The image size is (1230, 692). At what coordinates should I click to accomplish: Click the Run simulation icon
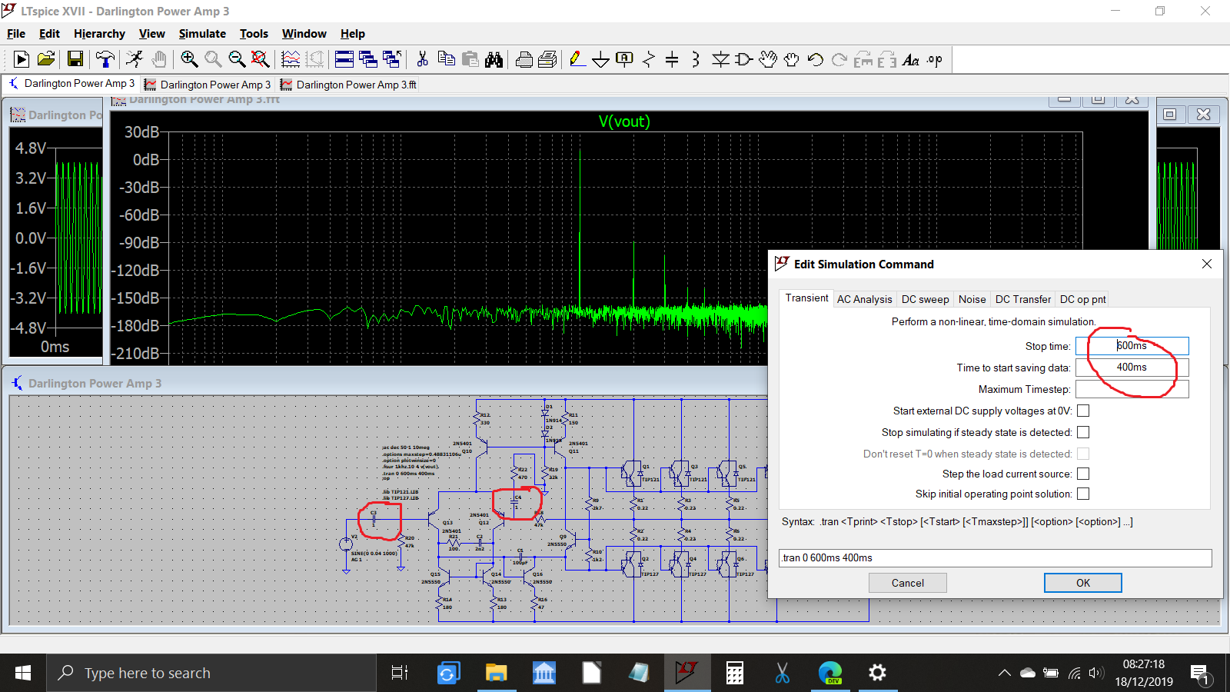(22, 59)
